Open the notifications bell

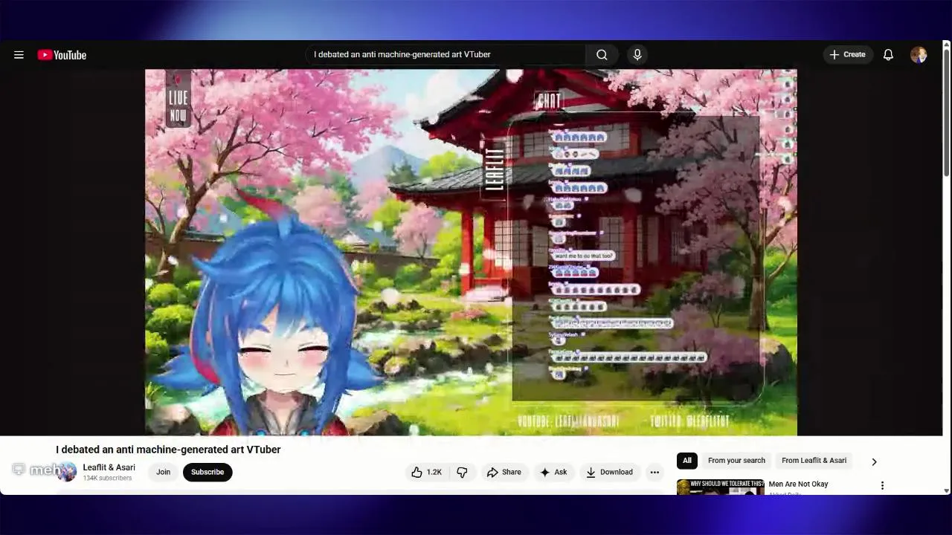pyautogui.click(x=888, y=55)
